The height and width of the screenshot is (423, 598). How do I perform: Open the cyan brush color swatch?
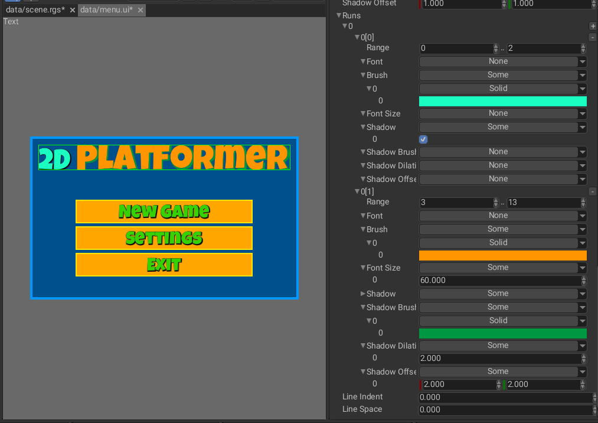click(x=502, y=101)
